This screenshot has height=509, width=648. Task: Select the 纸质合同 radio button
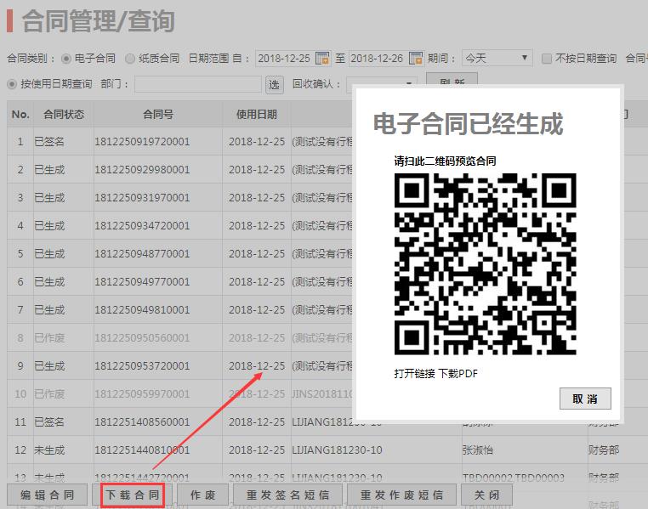(130, 59)
